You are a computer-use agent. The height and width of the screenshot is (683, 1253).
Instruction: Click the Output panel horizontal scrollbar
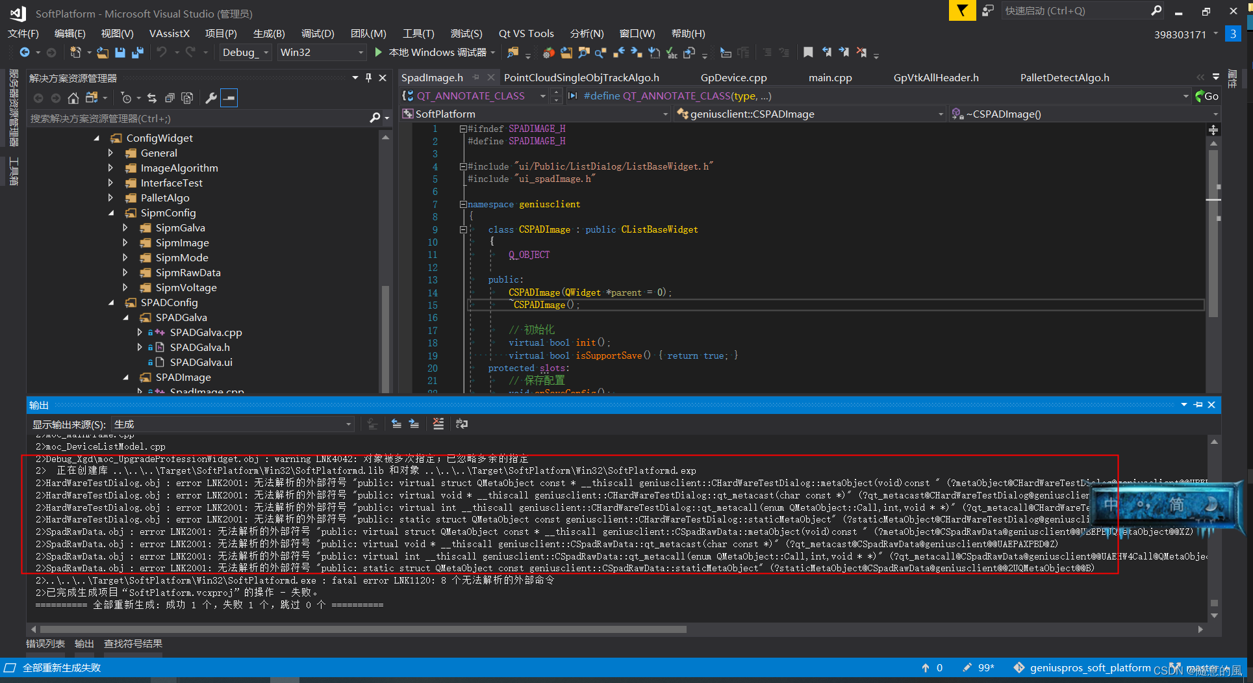pyautogui.click(x=364, y=629)
